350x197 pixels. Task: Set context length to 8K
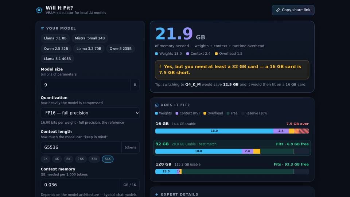pyautogui.click(x=68, y=159)
